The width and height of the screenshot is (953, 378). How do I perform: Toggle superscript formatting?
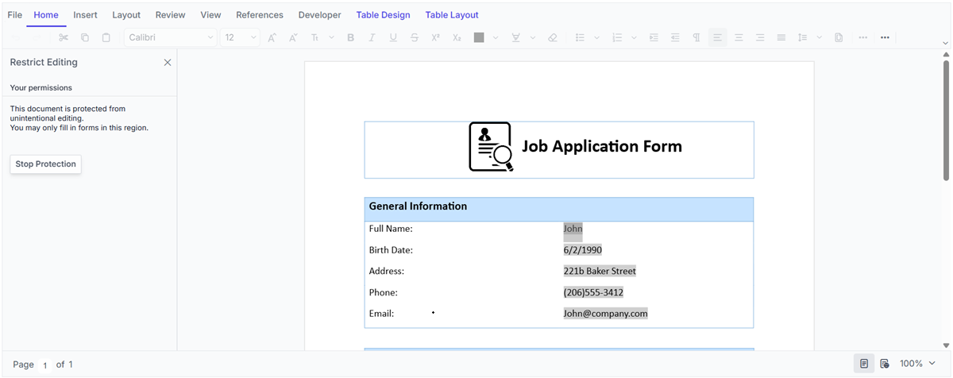coord(435,37)
